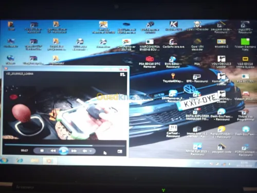Open the Windows Start button

tap(5, 161)
